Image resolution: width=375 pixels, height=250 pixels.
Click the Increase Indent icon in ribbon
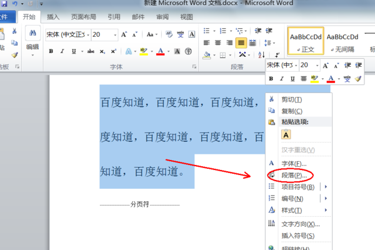pyautogui.click(x=269, y=31)
